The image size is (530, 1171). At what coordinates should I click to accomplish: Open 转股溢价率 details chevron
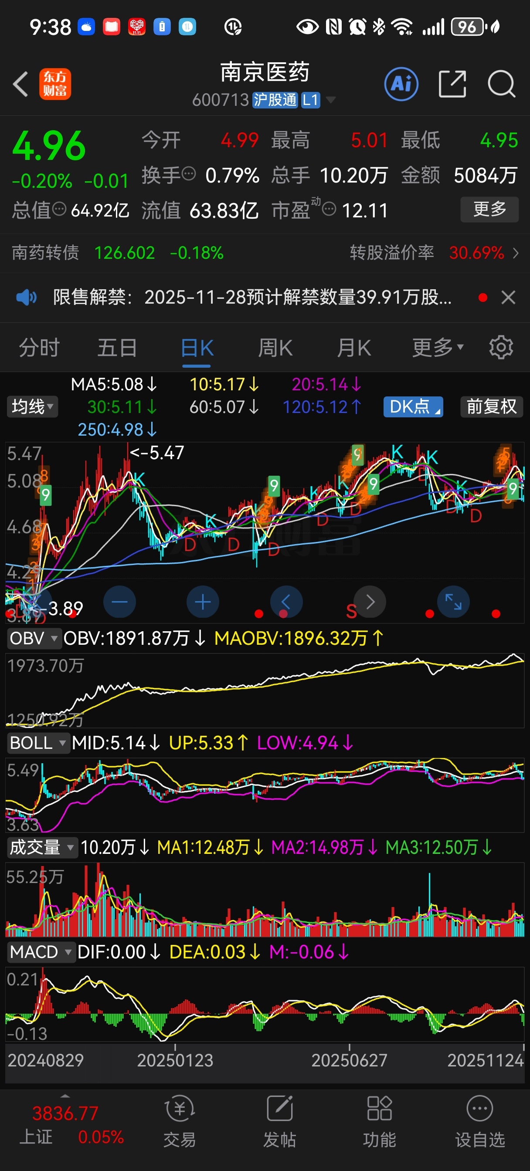point(516,253)
